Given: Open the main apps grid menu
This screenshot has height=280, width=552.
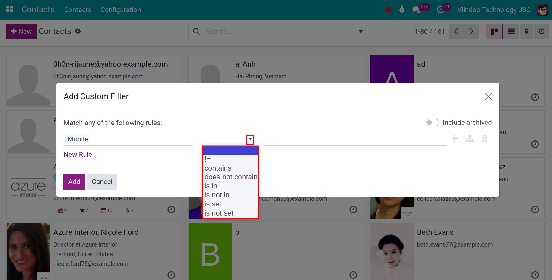Looking at the screenshot, I should tap(10, 9).
